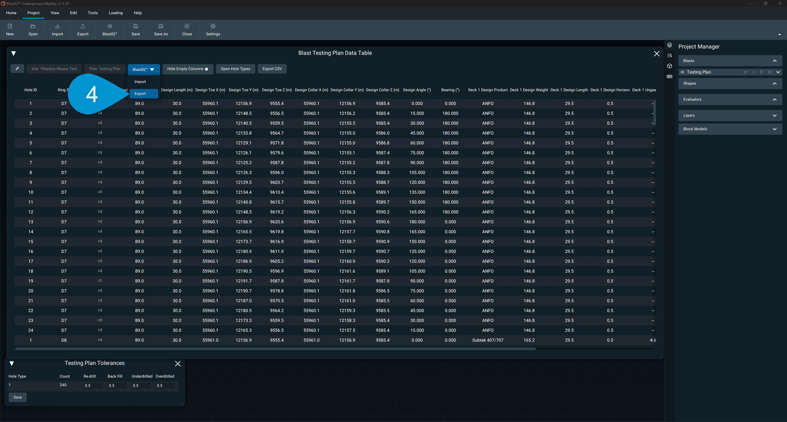Click the Hole ID column header

(x=30, y=90)
